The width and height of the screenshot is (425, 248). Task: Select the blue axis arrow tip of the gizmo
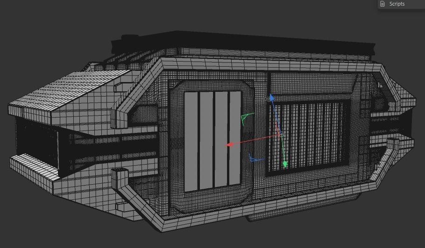pyautogui.click(x=271, y=97)
